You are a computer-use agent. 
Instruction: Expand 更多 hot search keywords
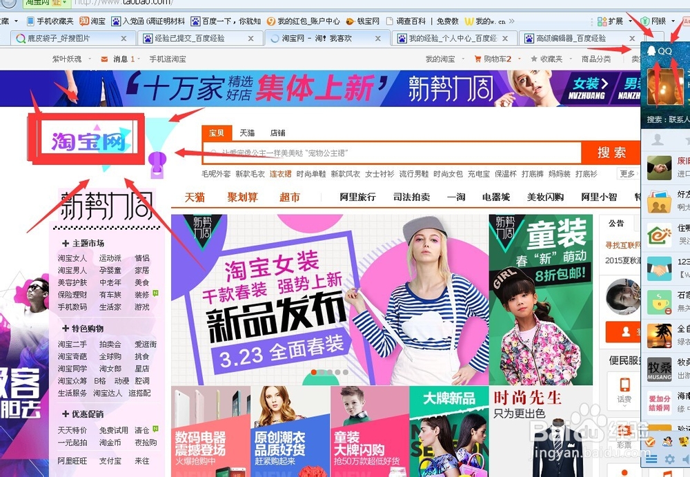[x=629, y=174]
